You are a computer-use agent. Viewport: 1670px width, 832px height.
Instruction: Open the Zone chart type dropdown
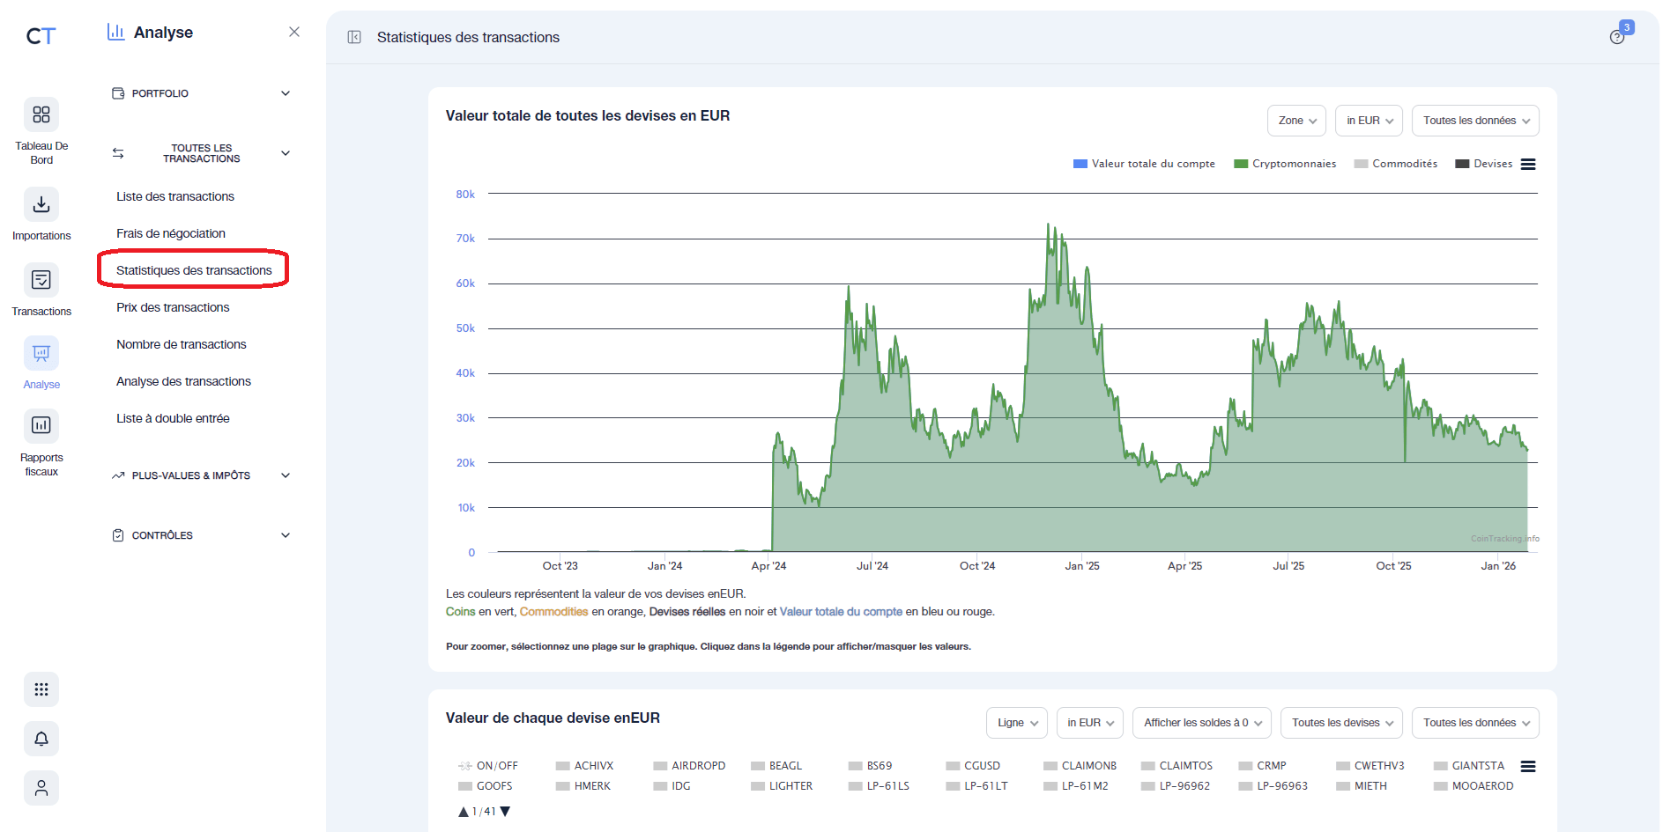1295,120
